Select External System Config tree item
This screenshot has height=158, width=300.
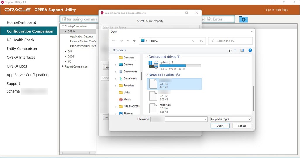click(83, 41)
